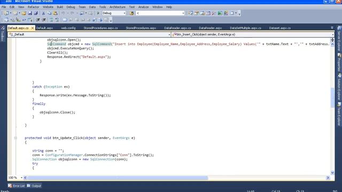Click the Output window icon at bottom
The height and width of the screenshot is (192, 342).
point(29,186)
